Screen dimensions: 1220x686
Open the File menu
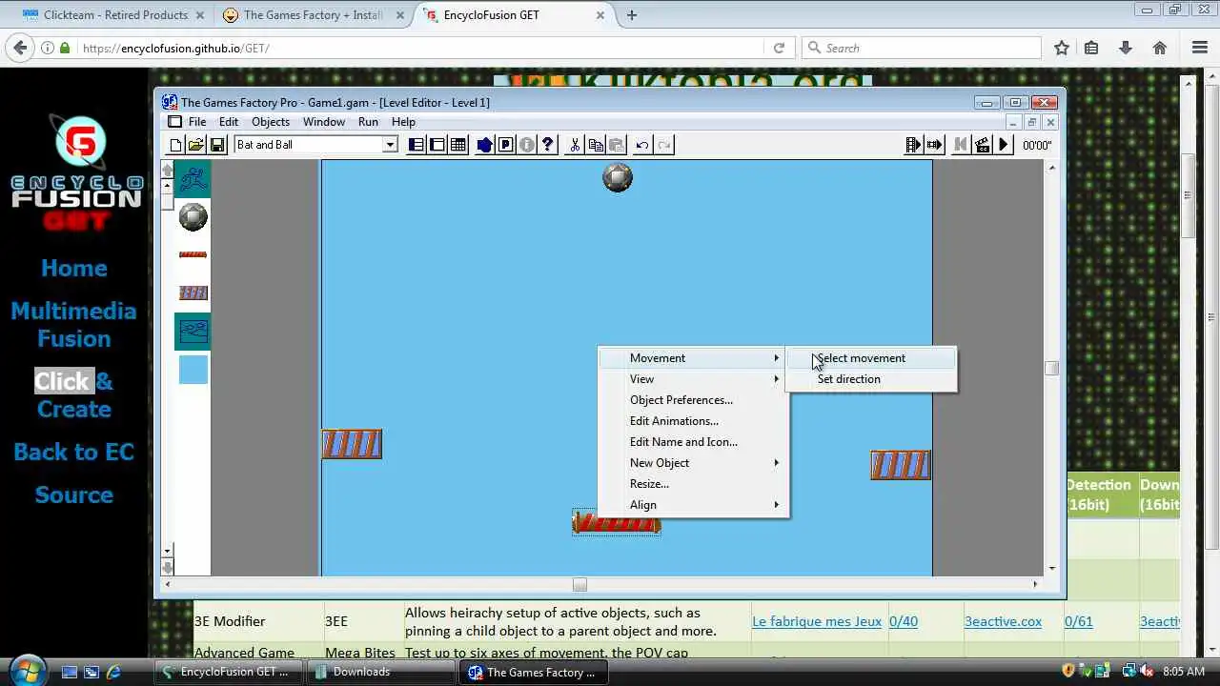pyautogui.click(x=197, y=122)
